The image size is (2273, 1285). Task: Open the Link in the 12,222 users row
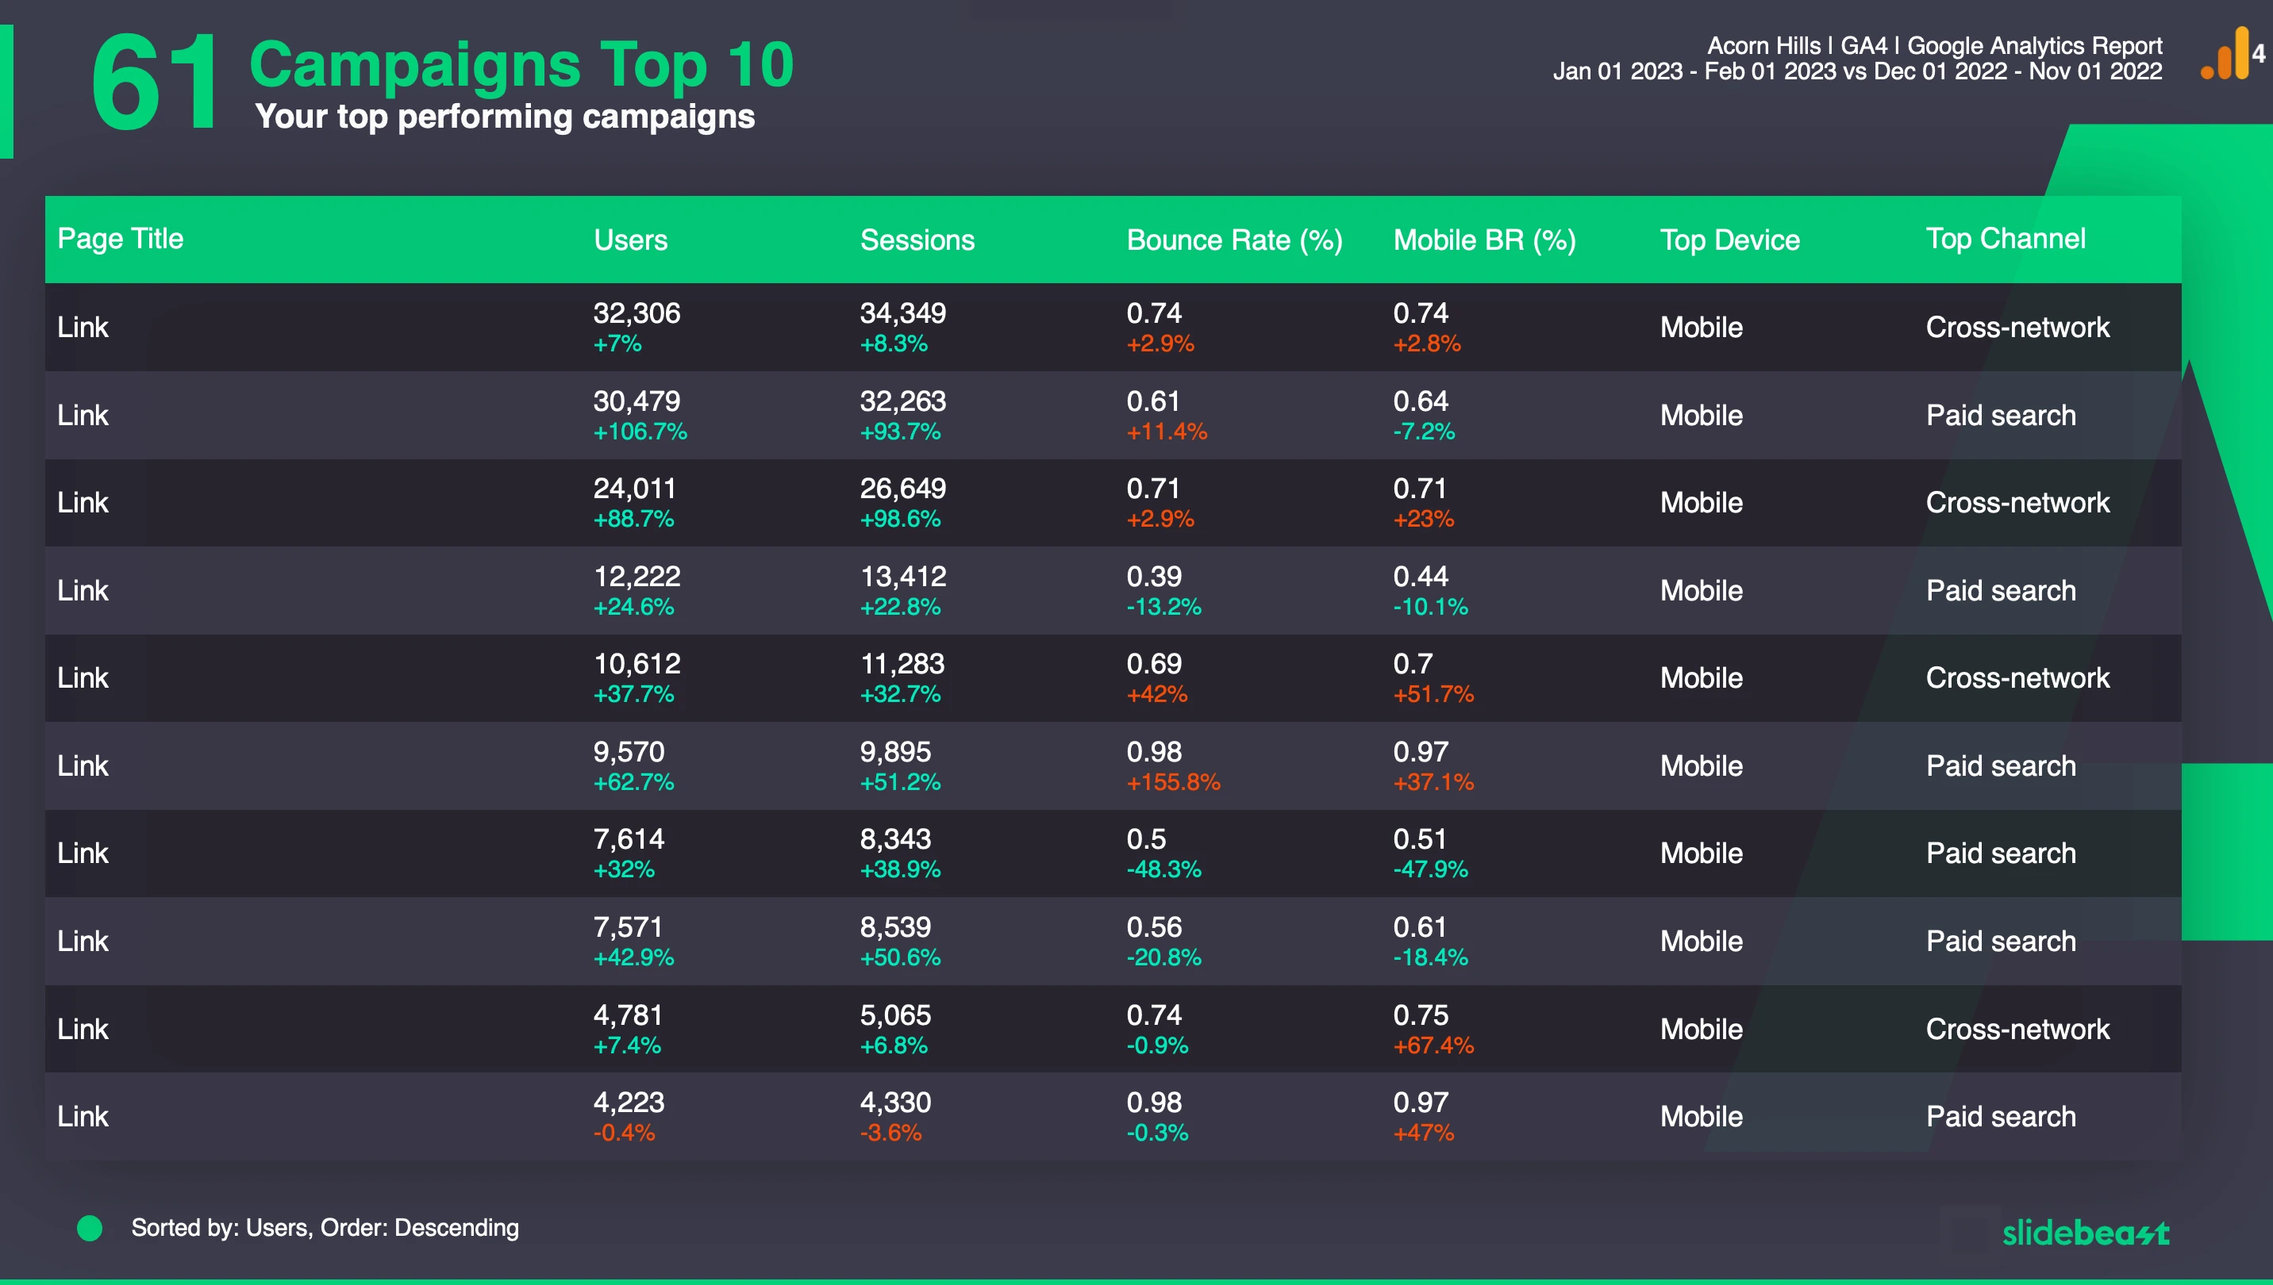[83, 590]
